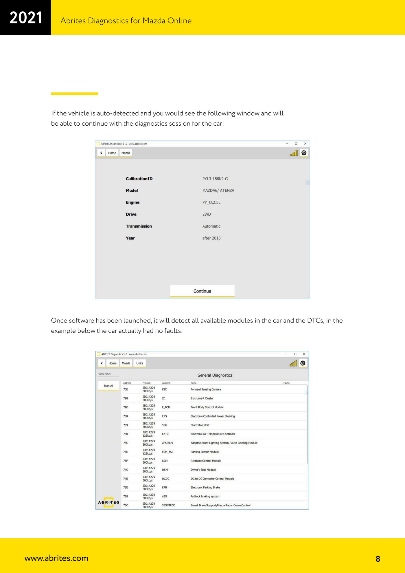
Task: Sort by the Protocol column header
Action: tap(146, 383)
